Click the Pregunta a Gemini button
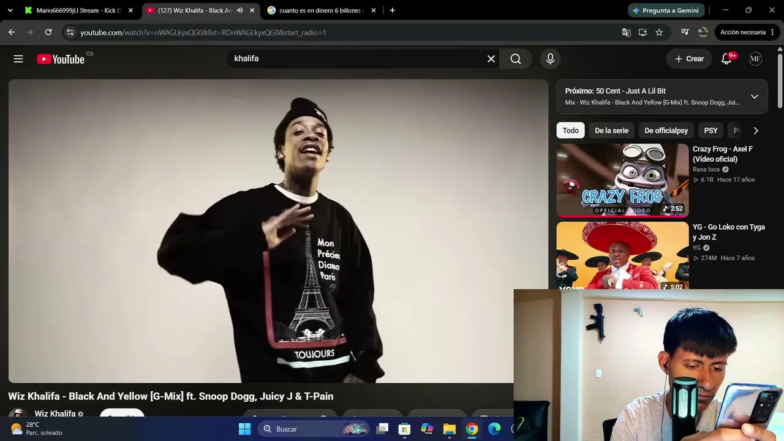Image resolution: width=784 pixels, height=441 pixels. pos(666,10)
